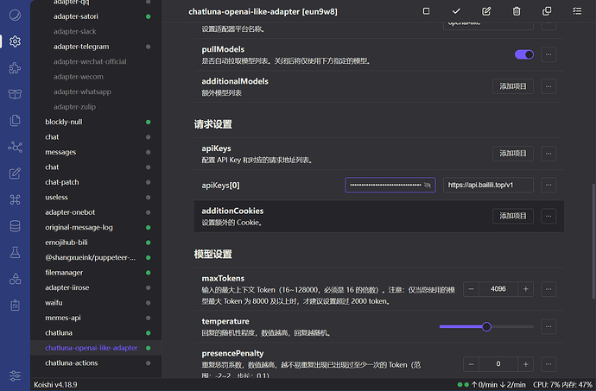This screenshot has height=391, width=596.
Task: Open the flask icon in left sidebar
Action: pyautogui.click(x=16, y=253)
